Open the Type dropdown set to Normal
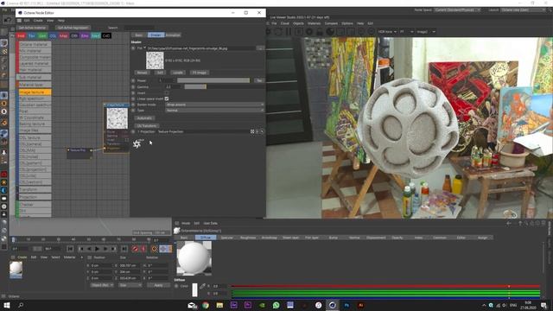553x311 pixels. 214,111
